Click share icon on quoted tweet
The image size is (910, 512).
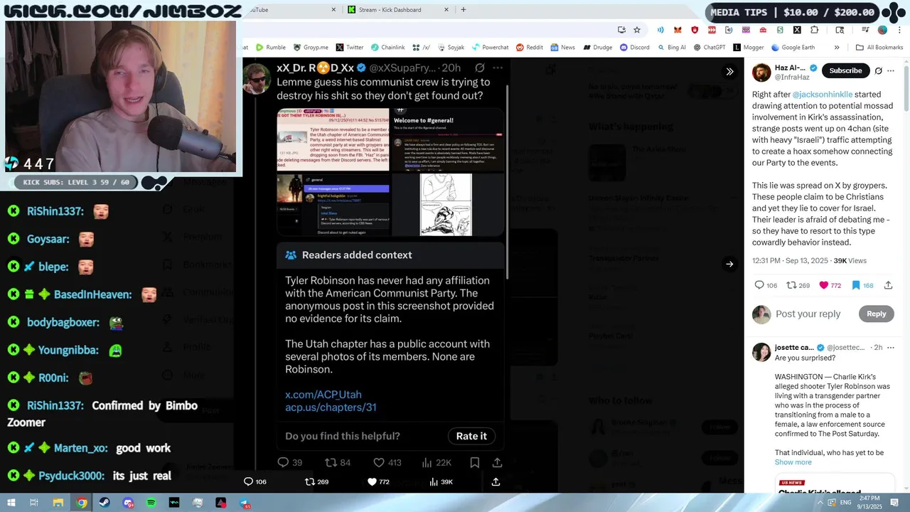(x=498, y=462)
